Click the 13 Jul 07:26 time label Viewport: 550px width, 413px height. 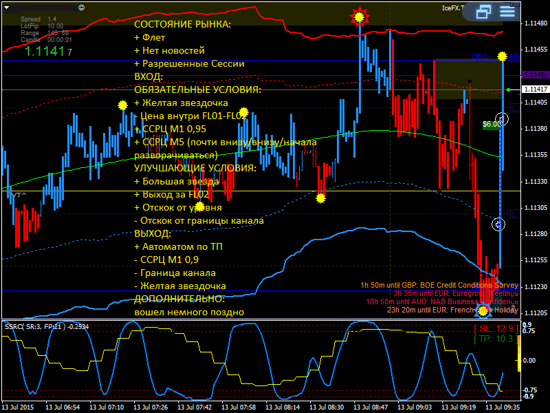[151, 407]
